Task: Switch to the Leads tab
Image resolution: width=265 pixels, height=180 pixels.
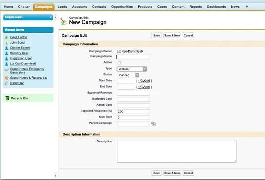Action: (x=62, y=7)
